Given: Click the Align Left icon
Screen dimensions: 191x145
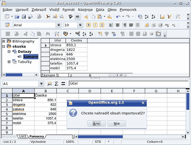Looking at the screenshot, I should click(x=111, y=25).
